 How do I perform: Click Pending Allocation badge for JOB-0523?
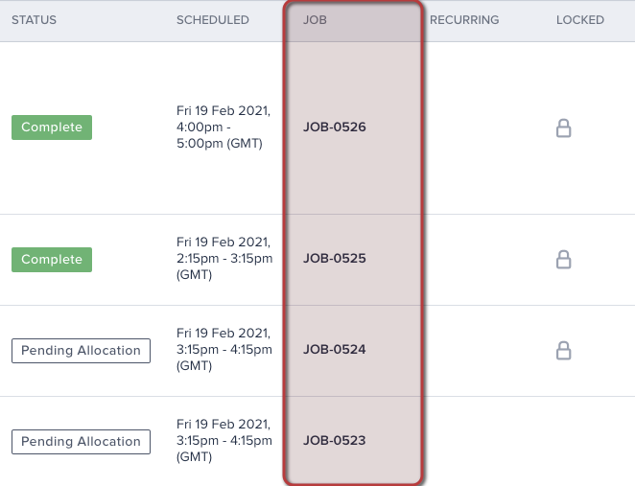click(x=81, y=441)
